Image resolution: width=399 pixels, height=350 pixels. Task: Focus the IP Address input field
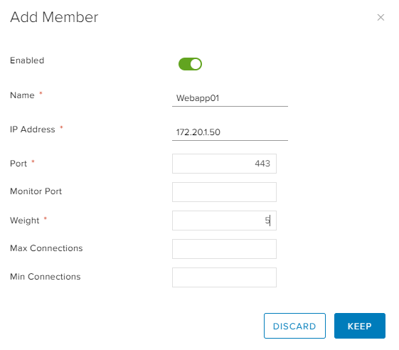coord(230,132)
